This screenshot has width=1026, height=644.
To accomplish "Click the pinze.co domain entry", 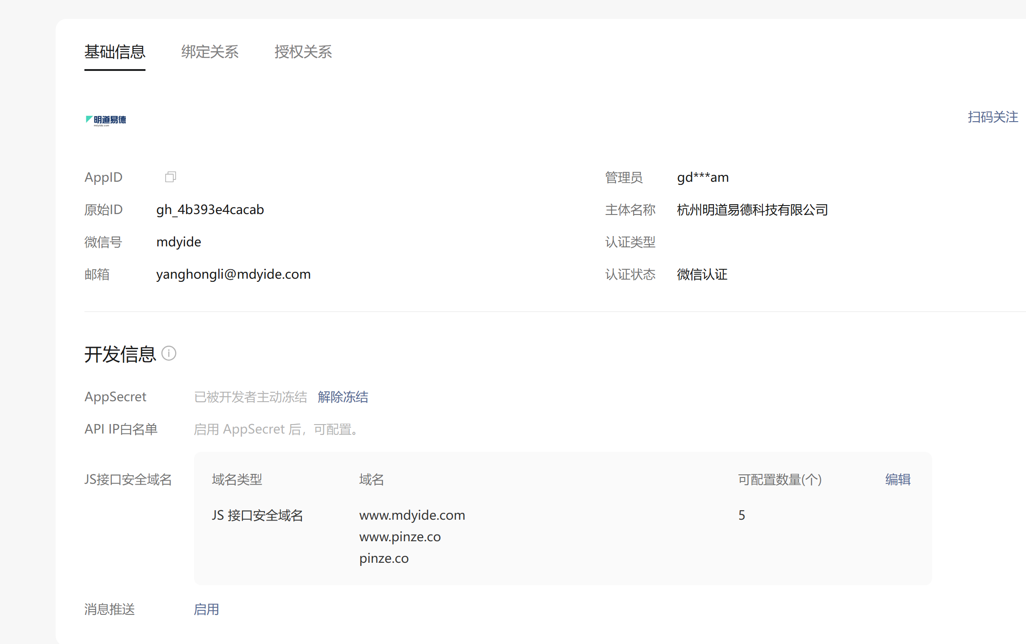I will 383,558.
